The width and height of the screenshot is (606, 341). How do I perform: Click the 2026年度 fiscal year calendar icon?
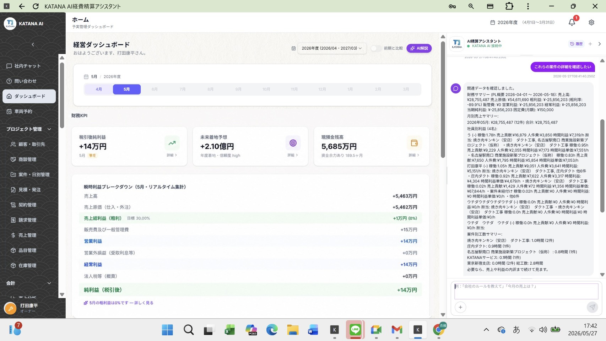493,22
